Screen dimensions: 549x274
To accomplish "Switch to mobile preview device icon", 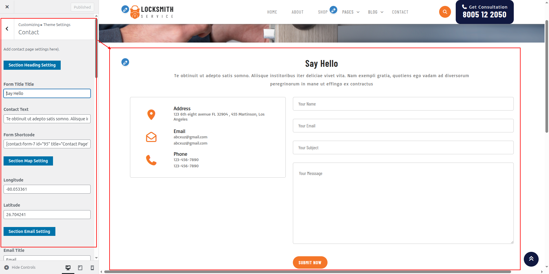I will 92,267.
